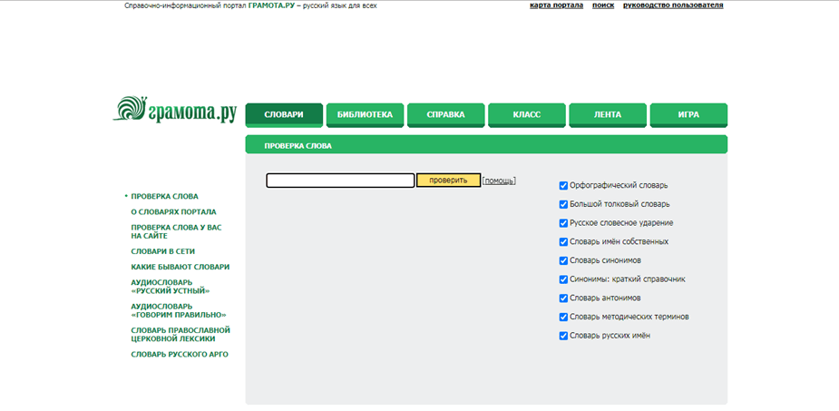Screen dimensions: 839x411
Task: Open СЛОВАРЬ ПРАВОСЛАВНОЙ ЦЕРКОВНОЙ ЛЕКСИКИ
Action: [x=180, y=335]
